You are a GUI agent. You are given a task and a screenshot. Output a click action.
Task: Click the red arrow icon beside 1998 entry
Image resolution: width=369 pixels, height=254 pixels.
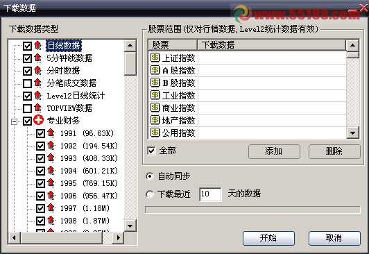point(51,220)
